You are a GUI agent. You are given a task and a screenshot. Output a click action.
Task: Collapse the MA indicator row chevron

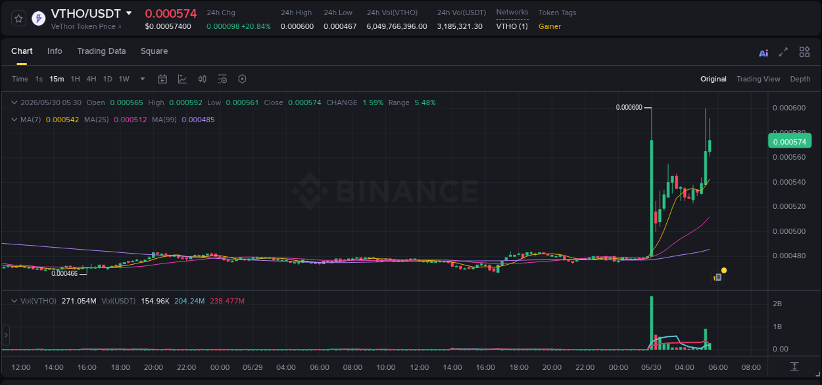tap(14, 120)
